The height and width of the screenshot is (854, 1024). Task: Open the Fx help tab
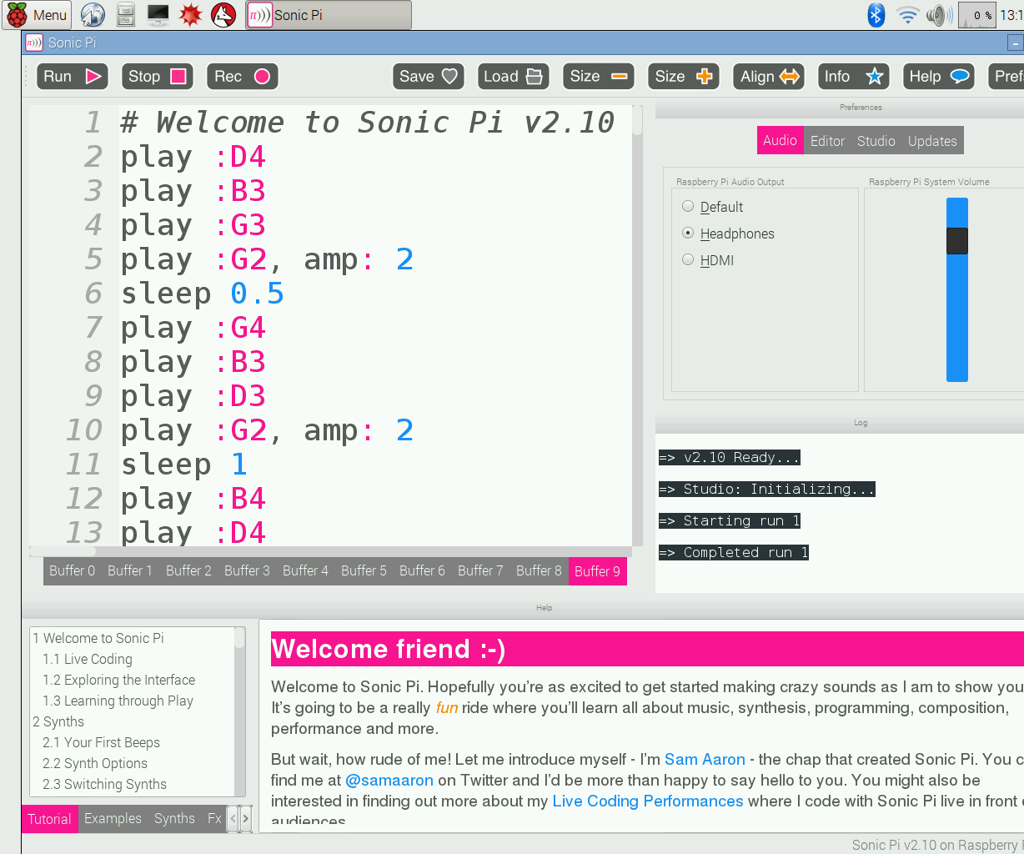(214, 819)
